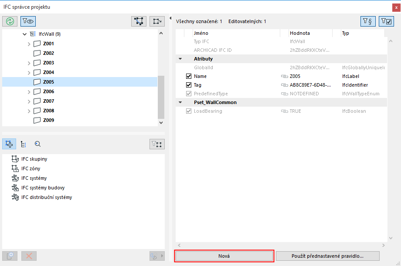Click the tree vertical scrollbar thumb
This screenshot has height=266, width=401.
pos(161,97)
